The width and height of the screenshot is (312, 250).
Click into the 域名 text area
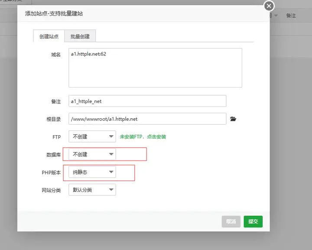pyautogui.click(x=155, y=68)
